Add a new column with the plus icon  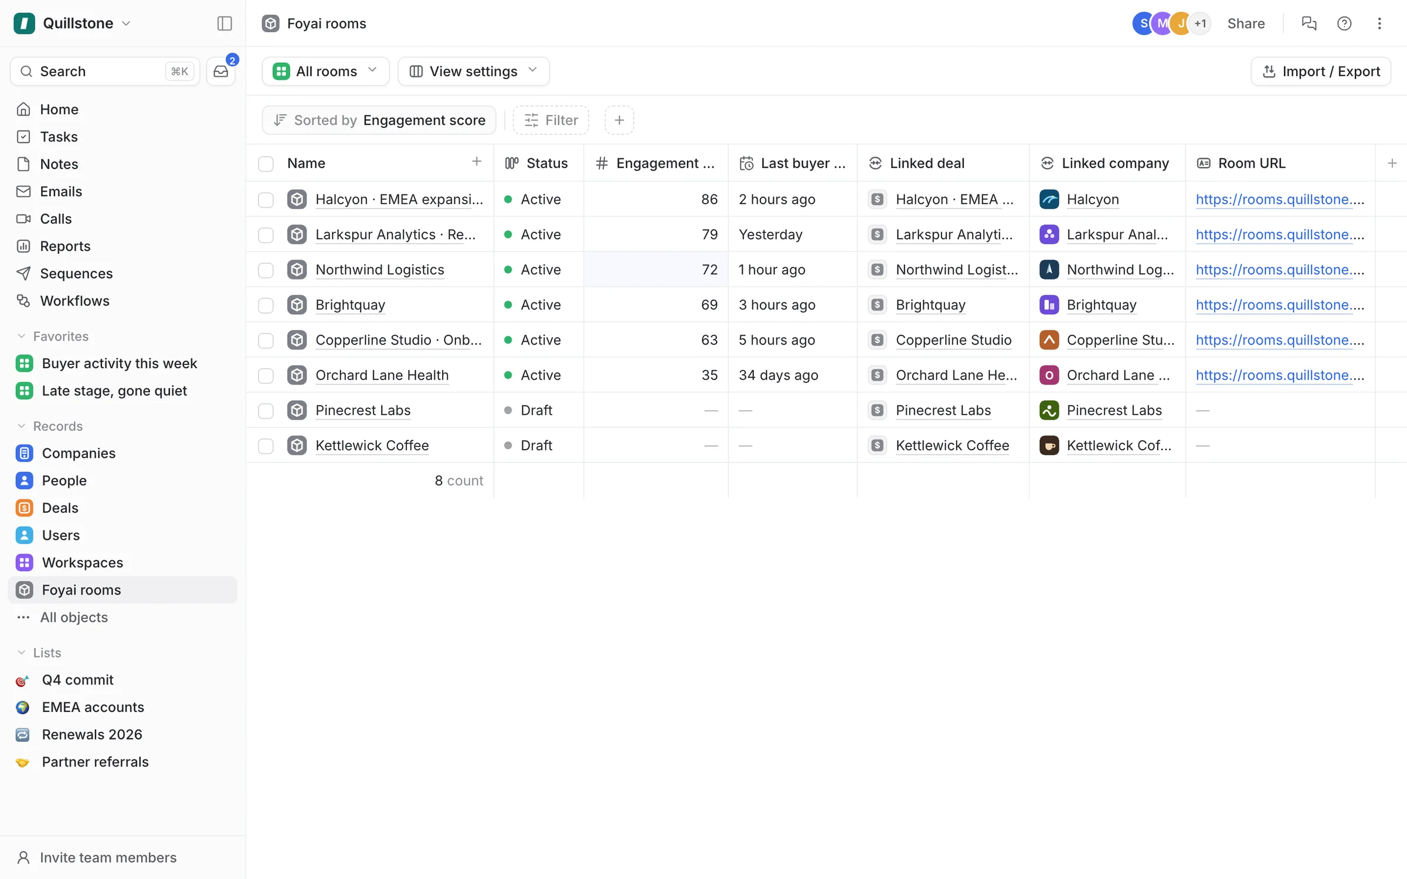tap(1392, 163)
